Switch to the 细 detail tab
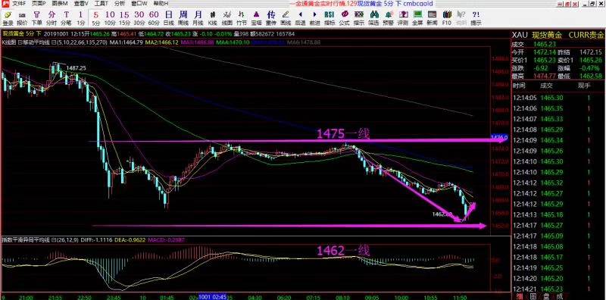Screen dimensions: 606x300 point(520,296)
